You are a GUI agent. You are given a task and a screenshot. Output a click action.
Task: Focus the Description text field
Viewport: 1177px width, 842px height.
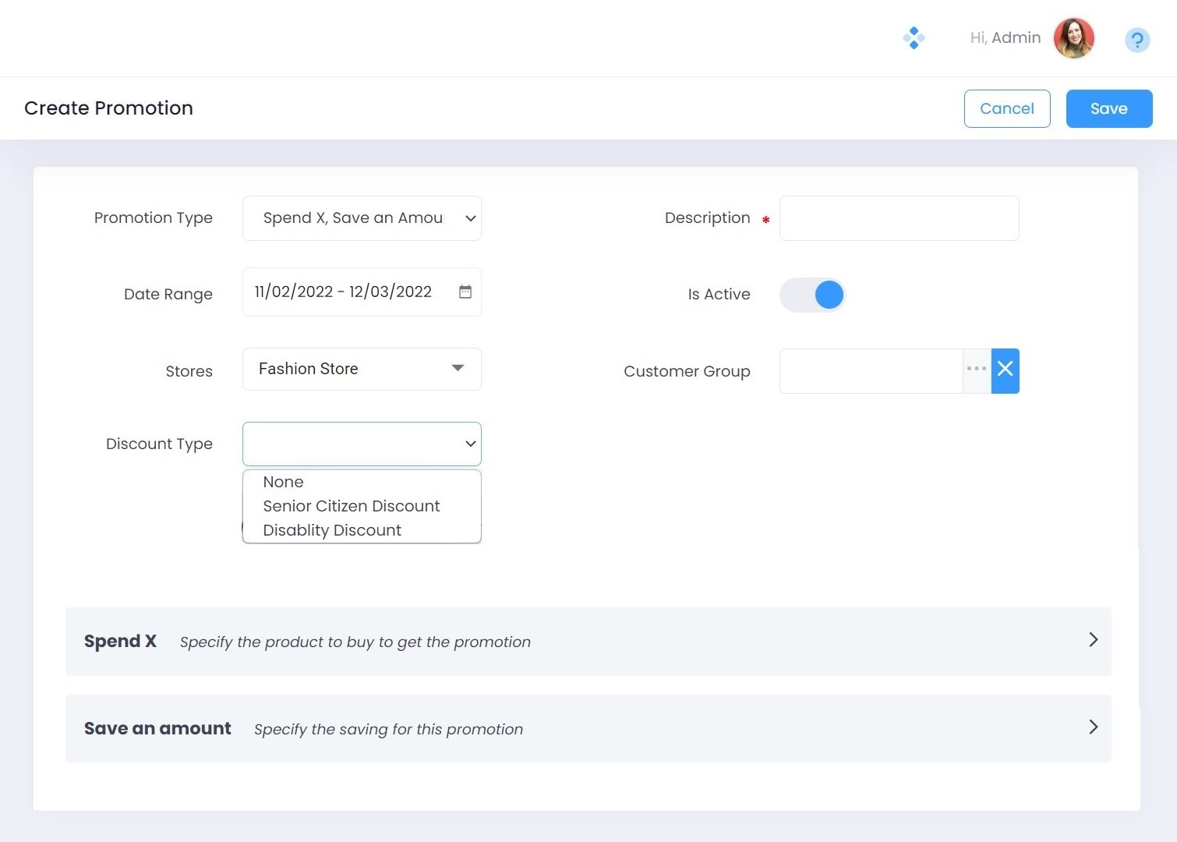coord(899,218)
